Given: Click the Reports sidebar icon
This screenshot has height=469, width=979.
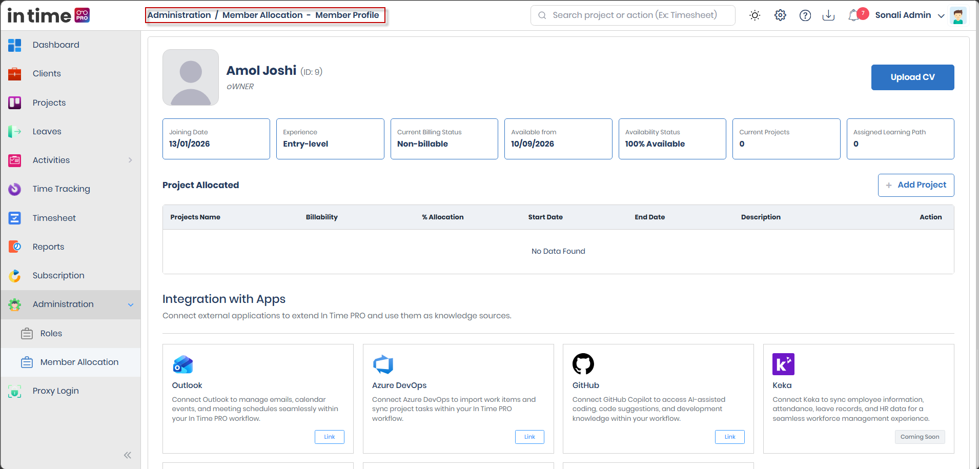Looking at the screenshot, I should click(x=15, y=247).
